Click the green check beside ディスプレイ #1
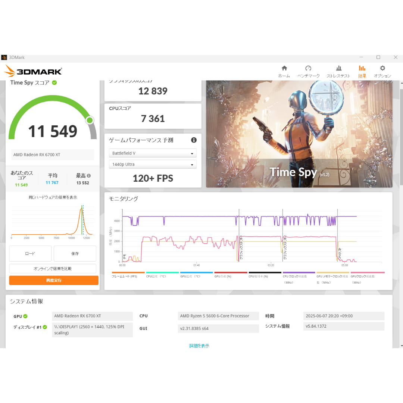This screenshot has width=403, height=403. point(45,327)
